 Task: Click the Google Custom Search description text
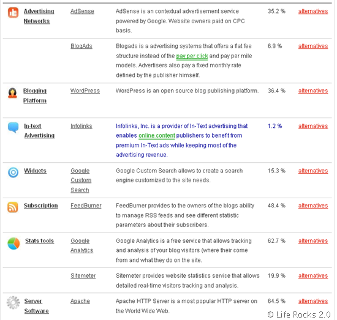click(180, 176)
